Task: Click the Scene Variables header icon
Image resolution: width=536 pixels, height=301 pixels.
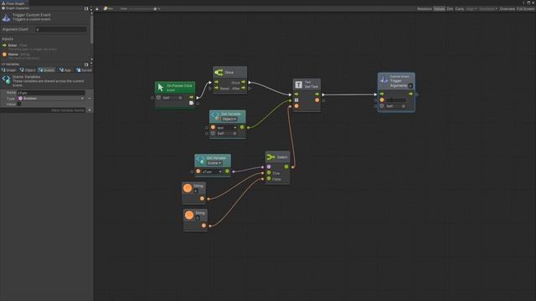Action: tap(6, 80)
